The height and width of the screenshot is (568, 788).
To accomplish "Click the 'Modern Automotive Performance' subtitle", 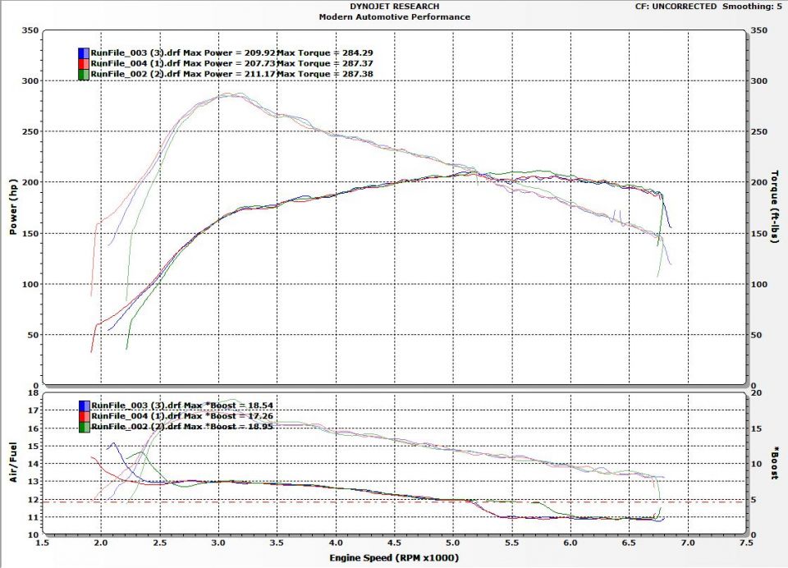I will coord(395,16).
